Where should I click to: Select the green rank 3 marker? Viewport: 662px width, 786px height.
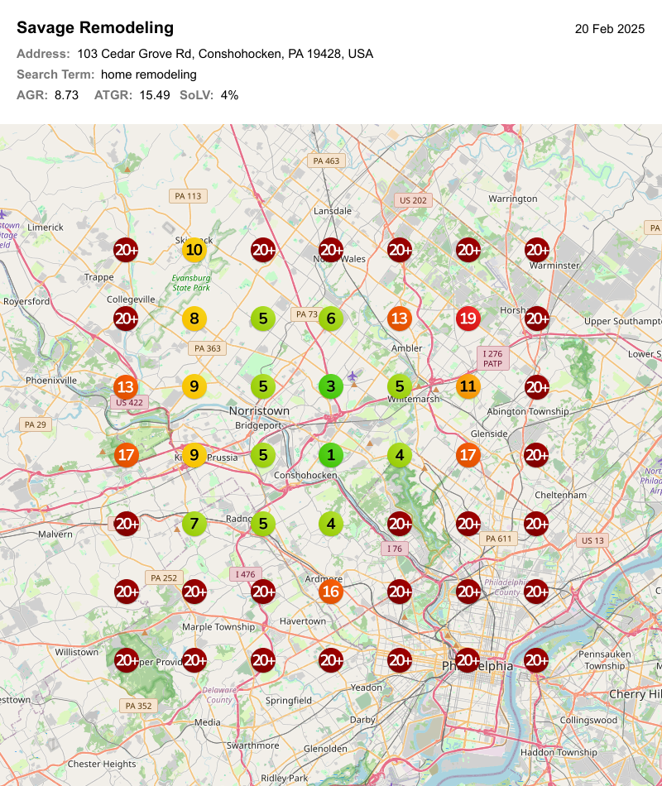331,386
